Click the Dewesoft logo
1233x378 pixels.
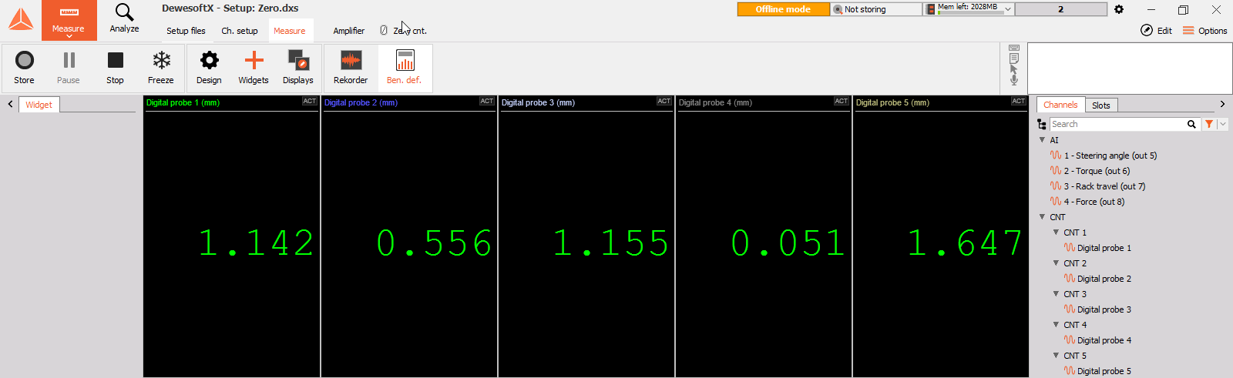(21, 19)
